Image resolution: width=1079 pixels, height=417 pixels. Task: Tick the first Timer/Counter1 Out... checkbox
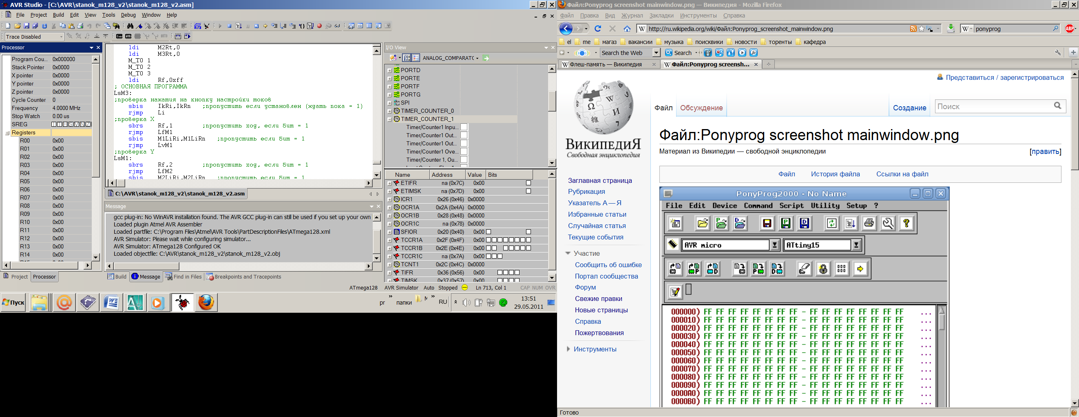pyautogui.click(x=464, y=135)
